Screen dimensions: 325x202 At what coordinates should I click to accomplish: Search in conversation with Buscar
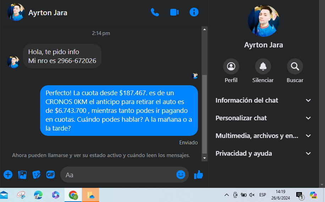point(295,67)
